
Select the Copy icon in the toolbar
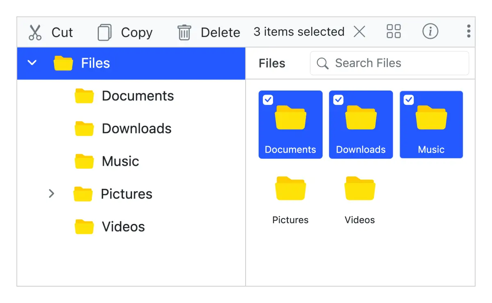[105, 32]
